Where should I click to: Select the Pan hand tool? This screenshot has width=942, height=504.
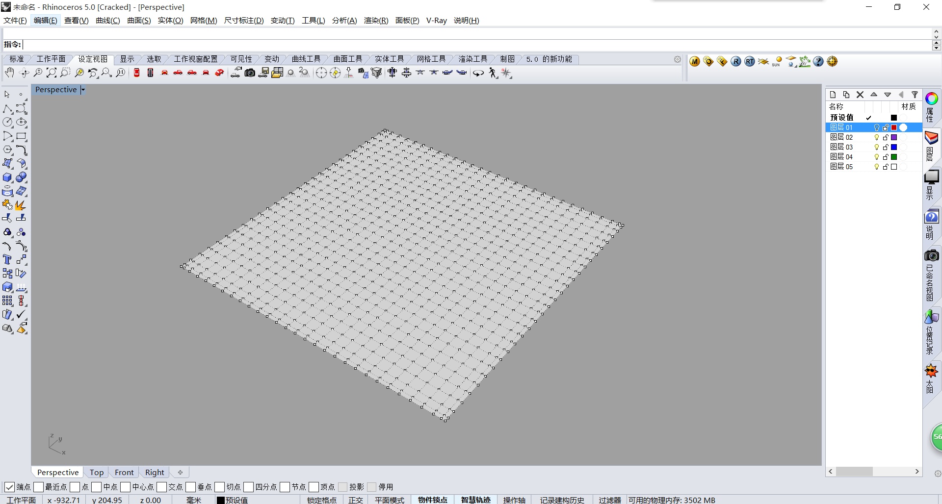point(9,73)
